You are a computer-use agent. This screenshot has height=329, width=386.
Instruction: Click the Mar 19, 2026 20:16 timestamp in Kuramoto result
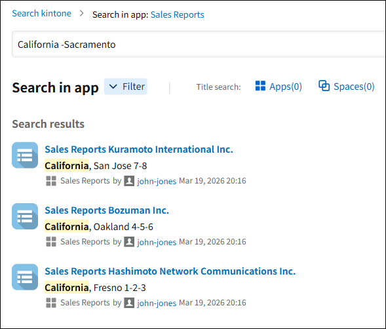click(x=212, y=181)
